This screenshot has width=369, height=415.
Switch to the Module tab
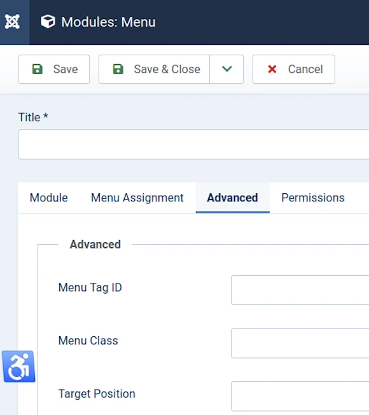pyautogui.click(x=49, y=198)
